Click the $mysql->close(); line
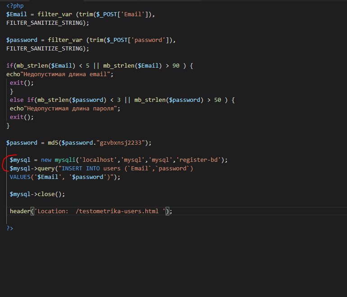The height and width of the screenshot is (297, 347). coord(37,194)
